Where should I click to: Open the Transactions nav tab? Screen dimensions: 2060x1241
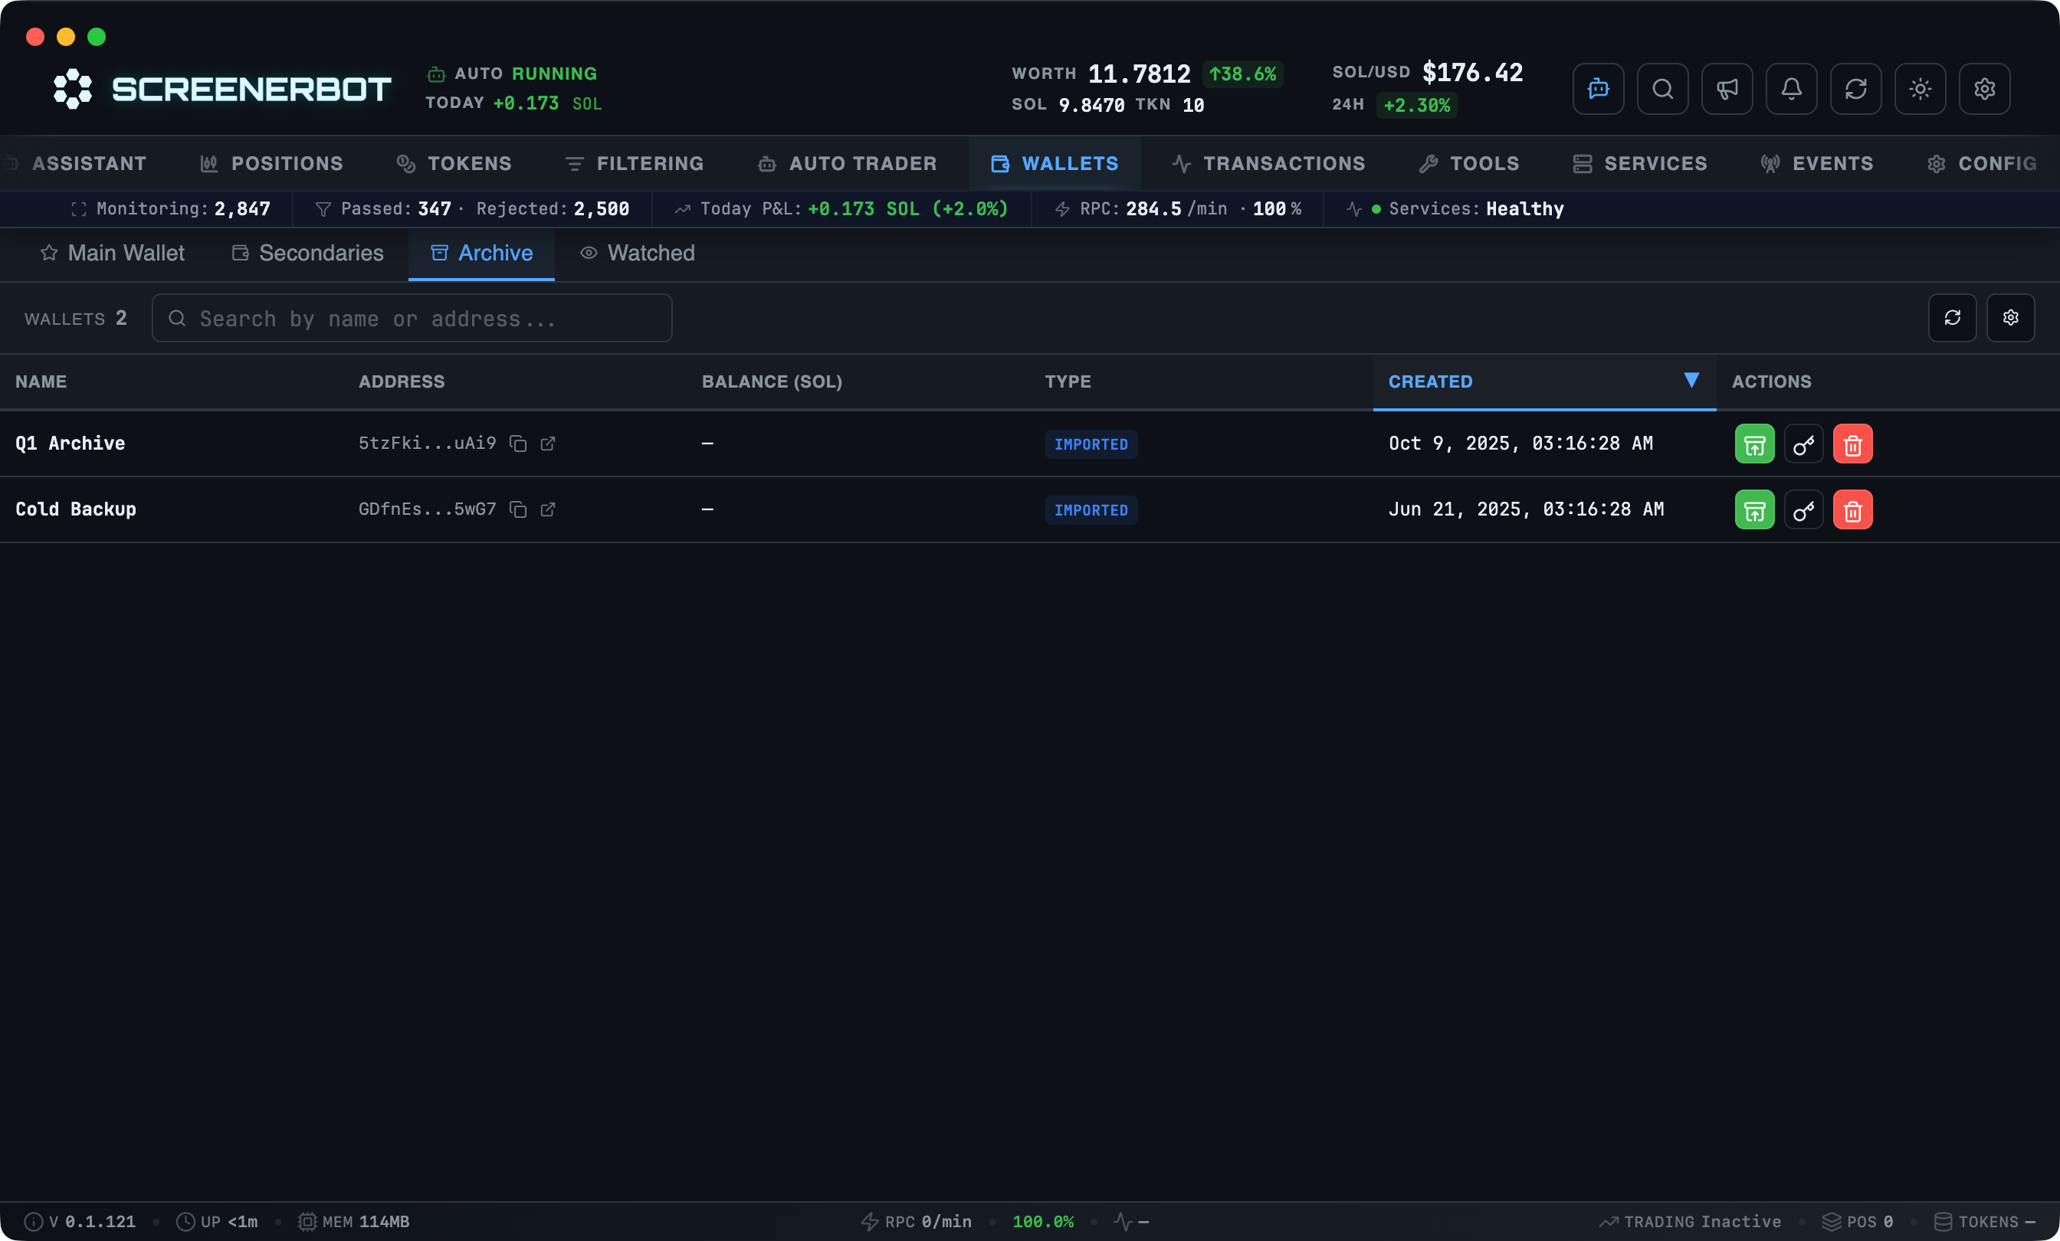click(x=1268, y=164)
